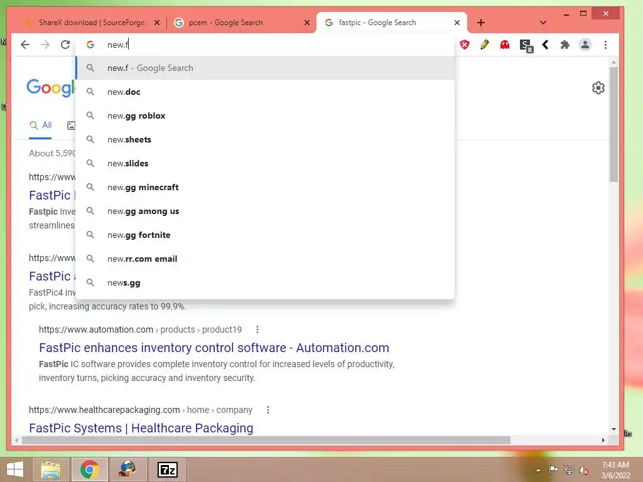The height and width of the screenshot is (482, 643).
Task: Open 'FastPic Systems | Healthcare Packaging' link
Action: click(x=141, y=428)
